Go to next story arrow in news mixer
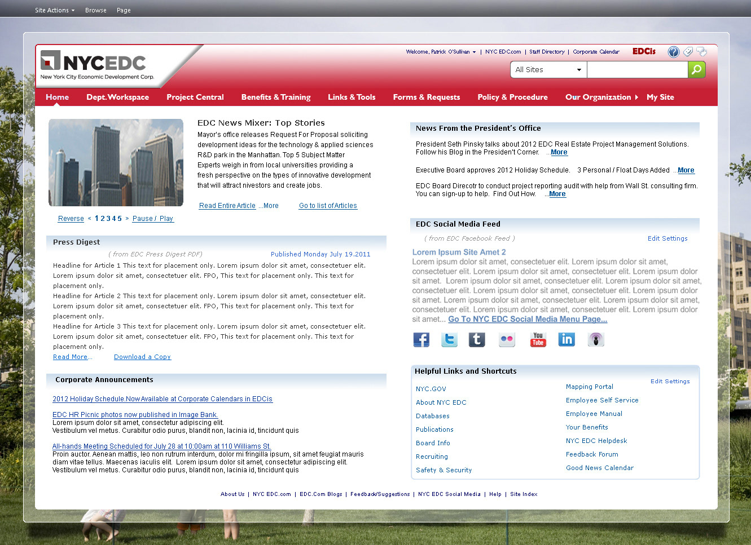 [127, 219]
